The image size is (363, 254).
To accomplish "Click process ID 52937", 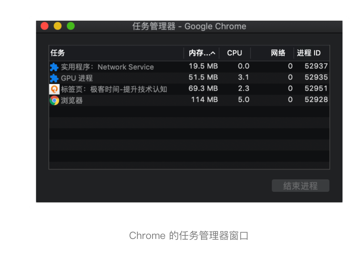I will (316, 66).
